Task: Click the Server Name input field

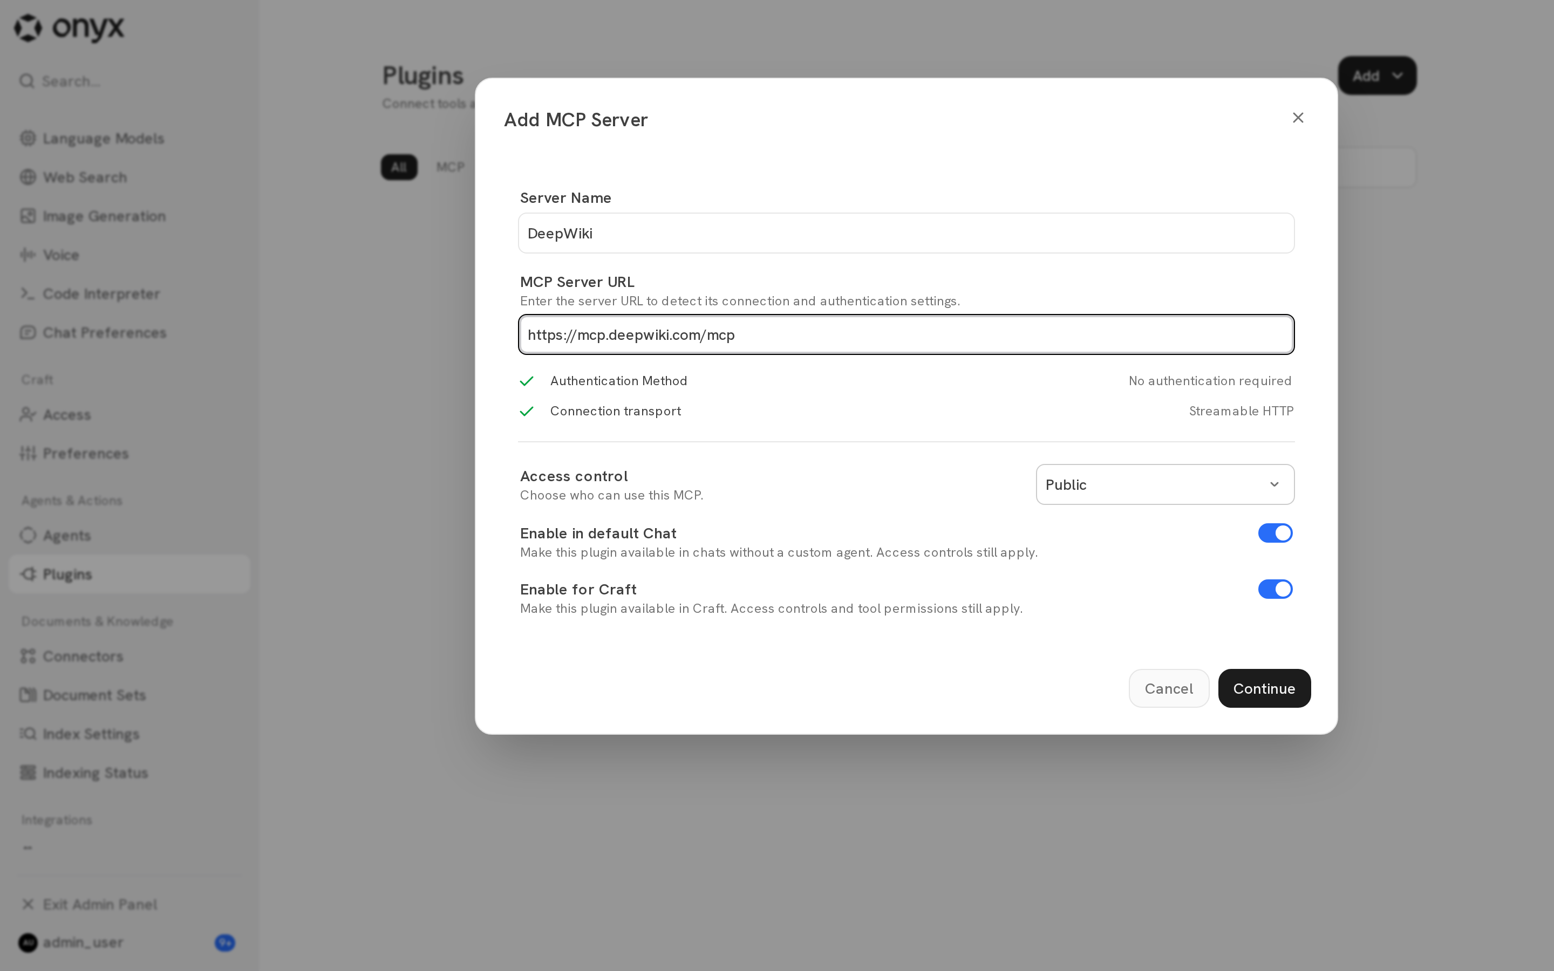Action: click(906, 233)
